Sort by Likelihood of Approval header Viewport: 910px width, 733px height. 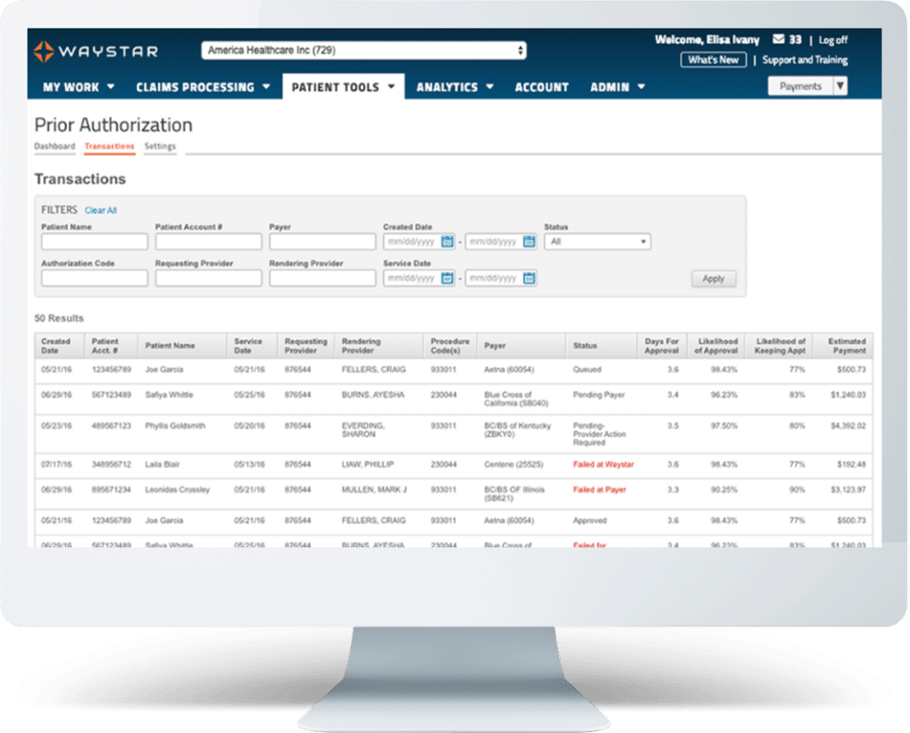click(715, 346)
